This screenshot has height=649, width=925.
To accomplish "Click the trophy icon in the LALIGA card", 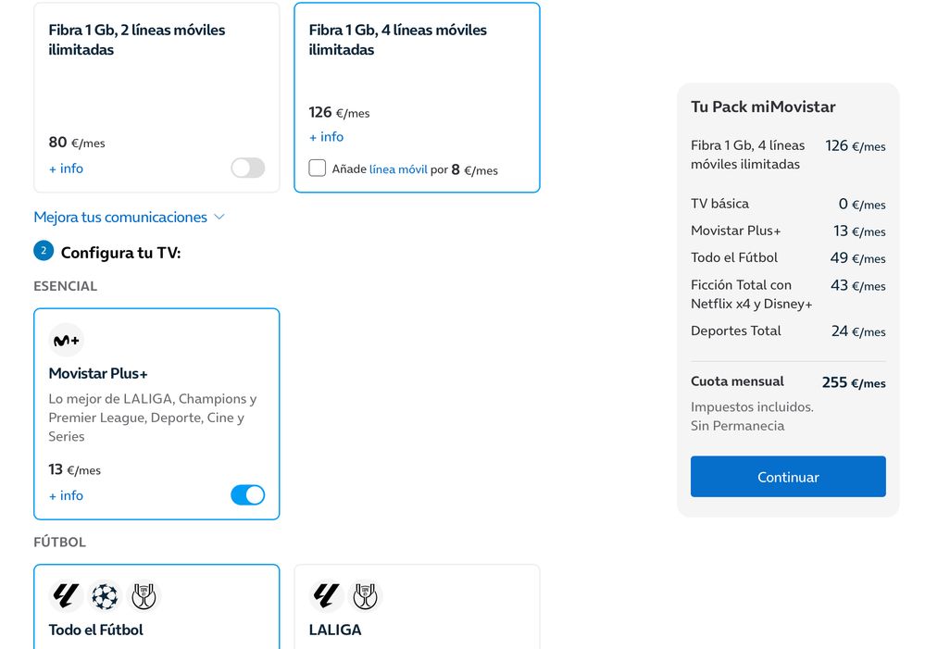I will [x=365, y=595].
